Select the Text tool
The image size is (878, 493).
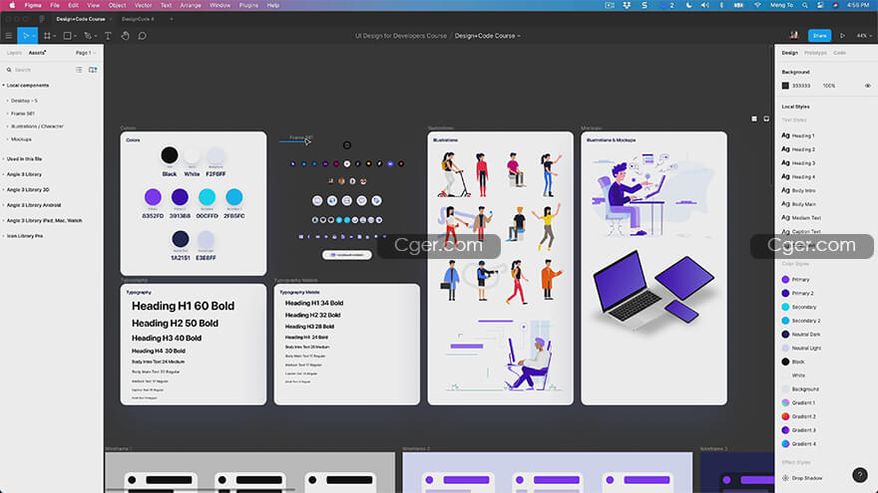pos(108,36)
